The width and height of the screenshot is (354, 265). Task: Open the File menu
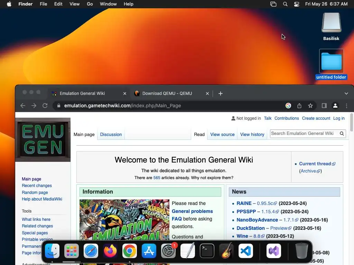[43, 4]
